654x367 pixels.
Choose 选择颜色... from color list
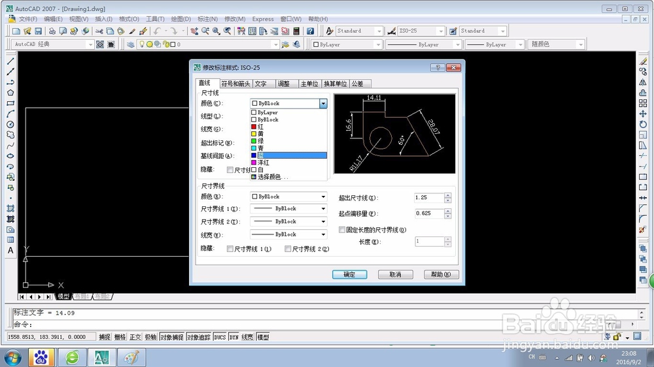point(288,177)
